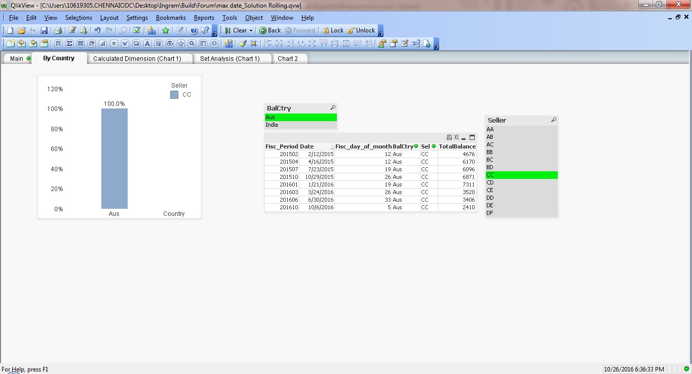Click the CC legend color swatch
The height and width of the screenshot is (374, 692).
pos(174,95)
